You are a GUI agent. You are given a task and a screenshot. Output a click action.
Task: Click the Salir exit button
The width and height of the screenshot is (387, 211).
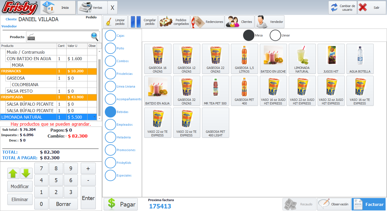[372, 8]
